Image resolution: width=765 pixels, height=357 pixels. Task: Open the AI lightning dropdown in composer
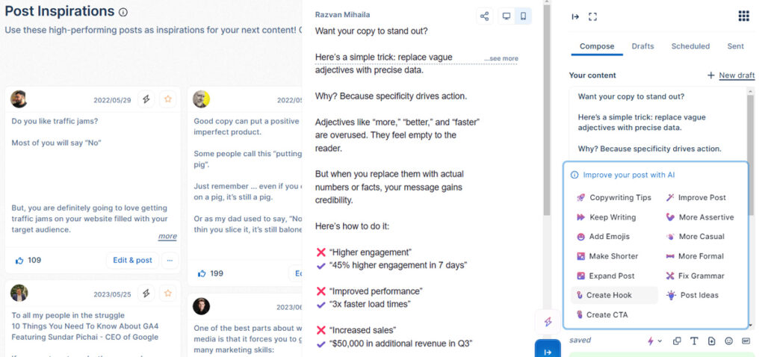tap(654, 341)
